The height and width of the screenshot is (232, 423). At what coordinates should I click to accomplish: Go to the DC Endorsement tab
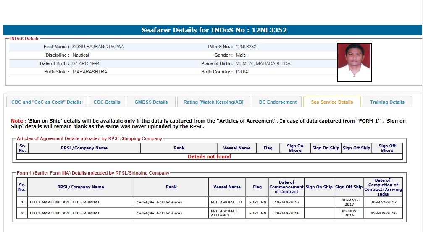click(x=277, y=102)
